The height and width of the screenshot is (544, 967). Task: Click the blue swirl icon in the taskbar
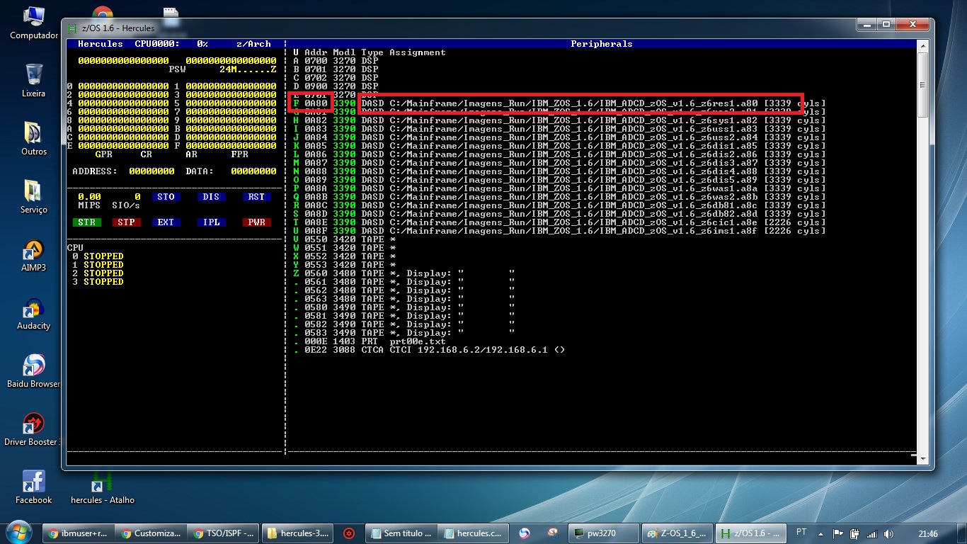[x=525, y=533]
